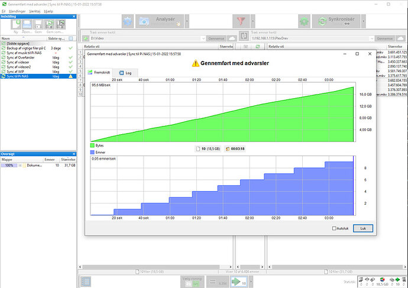
Task: Click green sync action column icon in middle grid
Action: [x=258, y=47]
